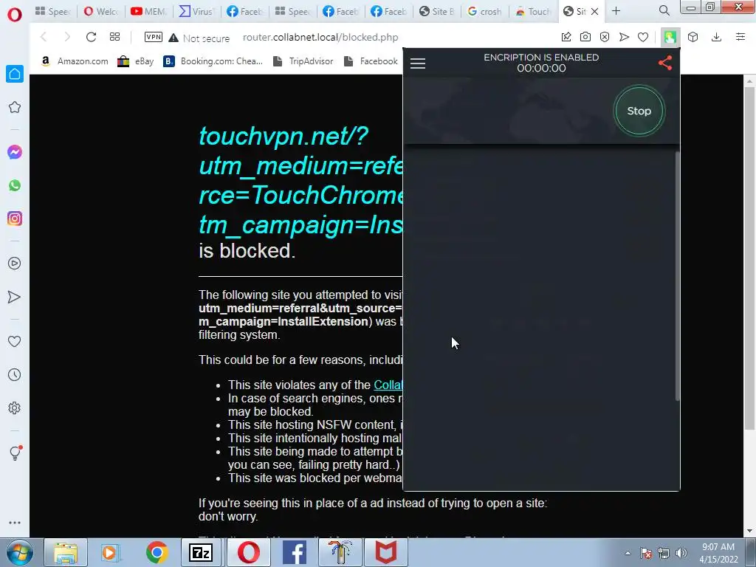Click the edit page icon in the address bar
Image resolution: width=756 pixels, height=567 pixels.
(566, 37)
